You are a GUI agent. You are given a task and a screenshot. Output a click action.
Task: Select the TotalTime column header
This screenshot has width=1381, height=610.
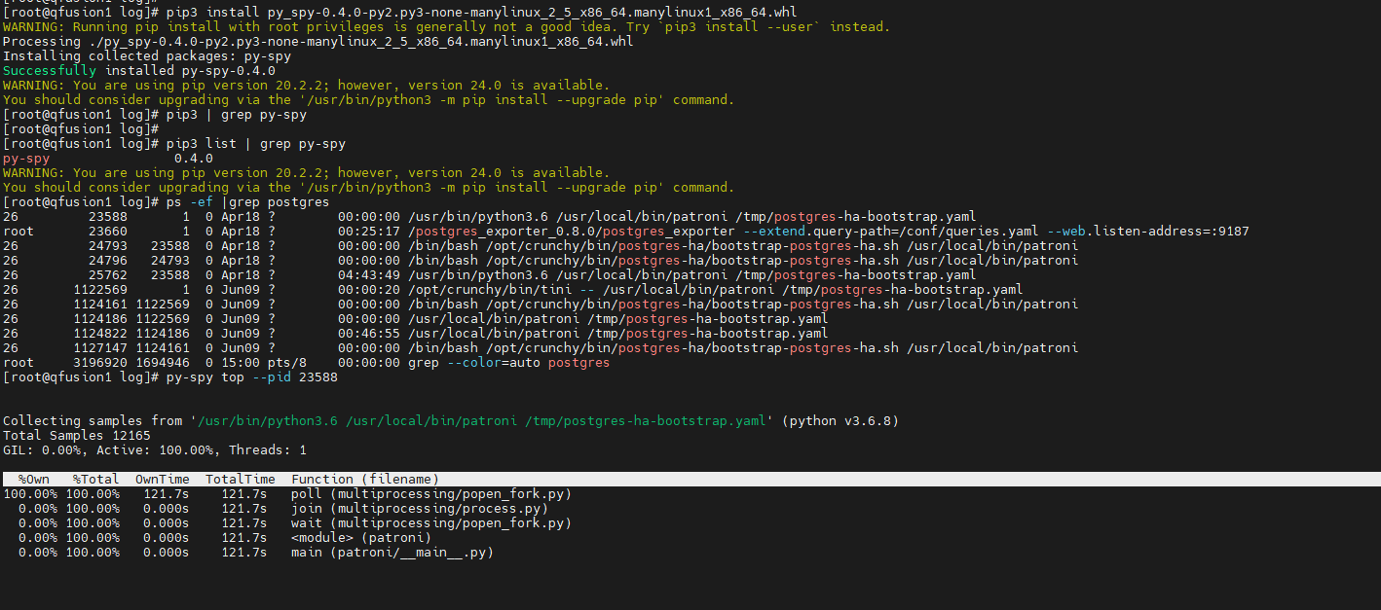pyautogui.click(x=240, y=480)
